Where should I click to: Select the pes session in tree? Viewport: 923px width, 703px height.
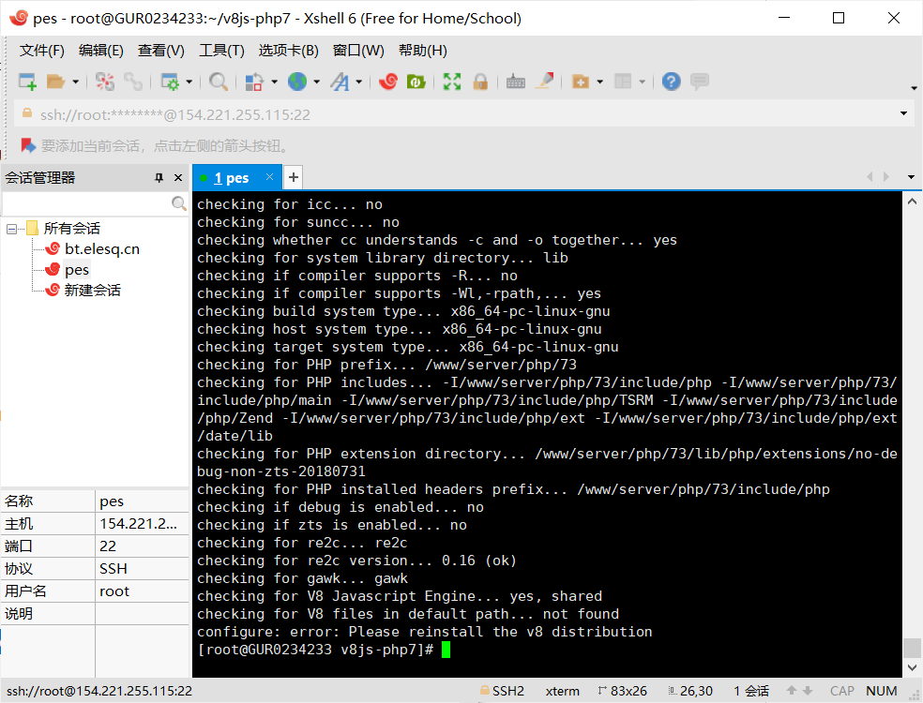[x=77, y=269]
